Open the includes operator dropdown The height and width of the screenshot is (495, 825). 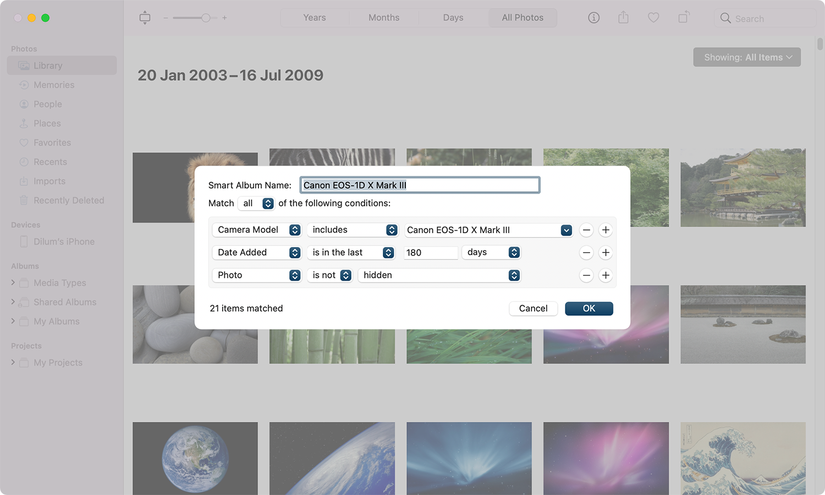point(353,230)
